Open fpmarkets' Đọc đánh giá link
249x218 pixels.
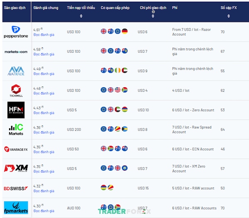[44, 211]
